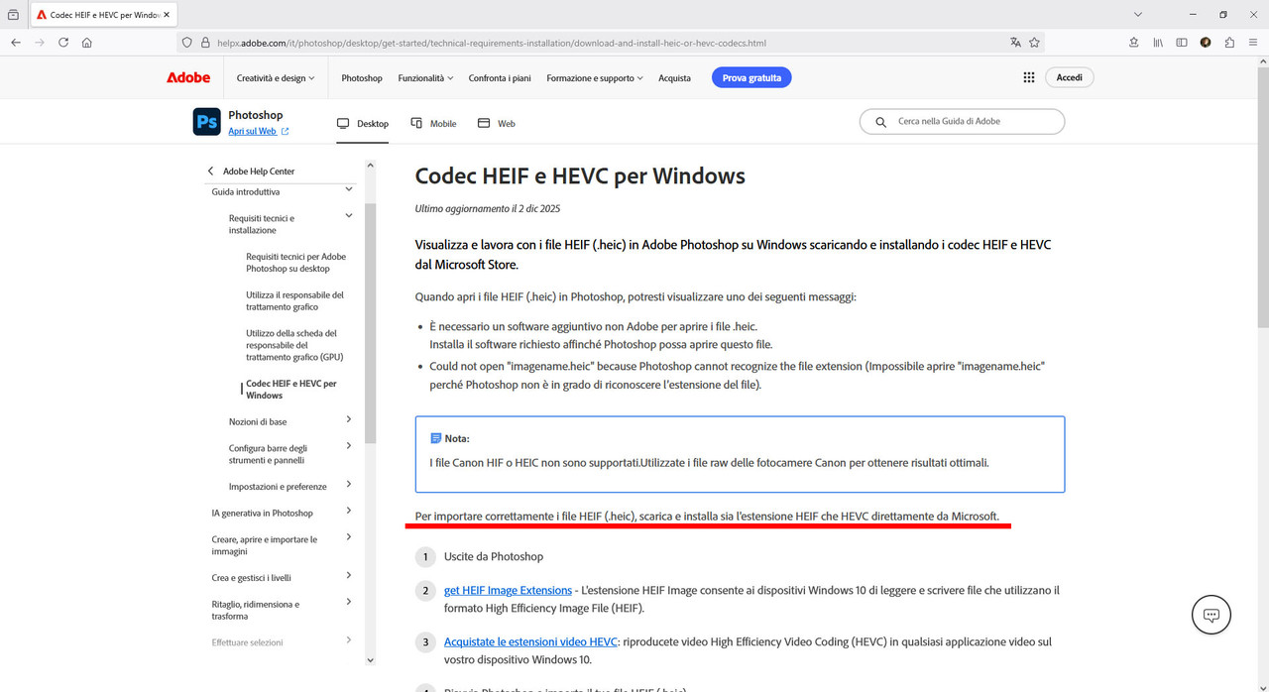Expand the Funzionalità menu
This screenshot has width=1269, height=692.
click(x=425, y=77)
